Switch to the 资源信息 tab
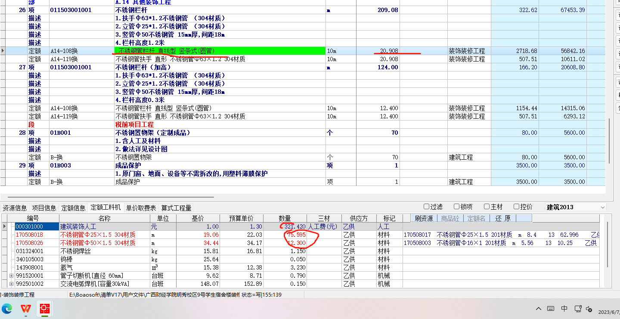620x319 pixels. point(15,208)
